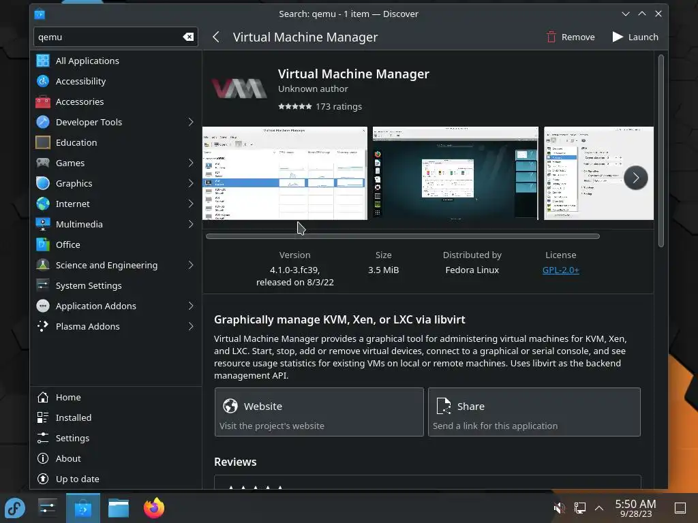Viewport: 698px width, 523px height.
Task: Expand Games subcategories arrow
Action: [x=191, y=163]
